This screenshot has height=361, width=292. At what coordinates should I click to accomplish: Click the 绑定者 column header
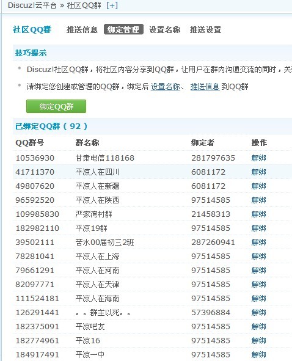(x=203, y=143)
